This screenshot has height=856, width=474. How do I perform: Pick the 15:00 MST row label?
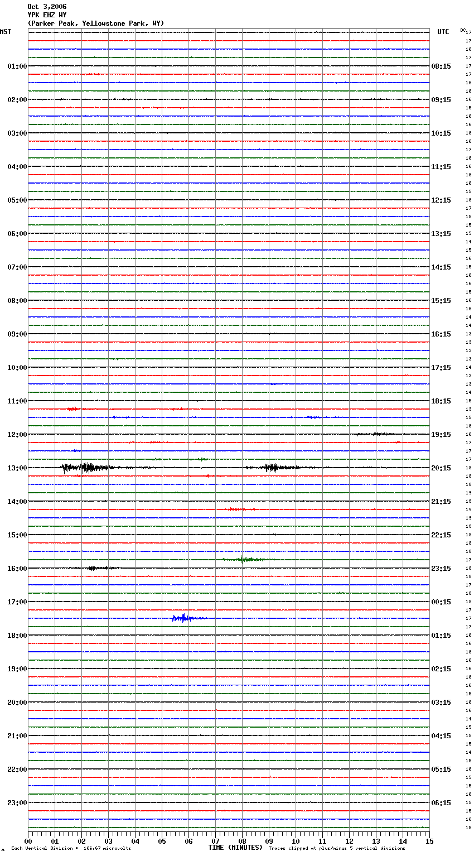click(x=17, y=535)
